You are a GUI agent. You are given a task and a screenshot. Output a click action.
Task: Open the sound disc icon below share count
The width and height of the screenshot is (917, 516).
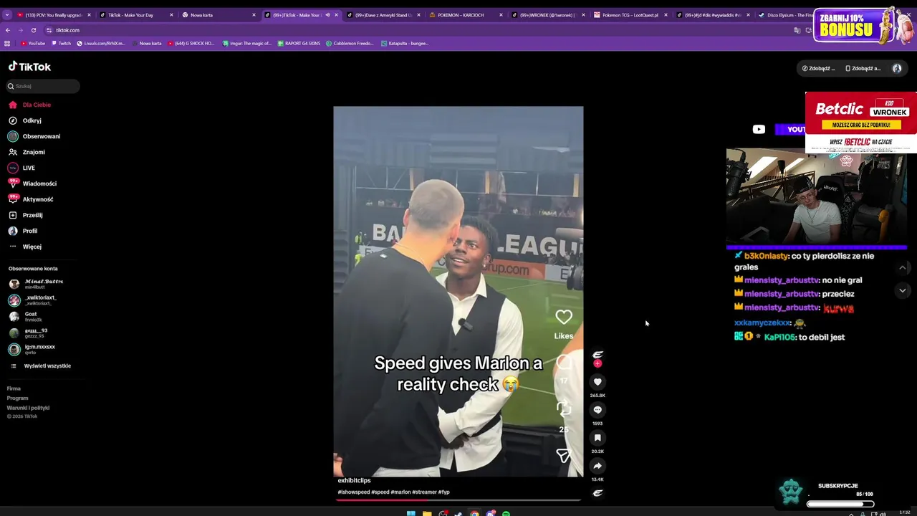pos(597,493)
